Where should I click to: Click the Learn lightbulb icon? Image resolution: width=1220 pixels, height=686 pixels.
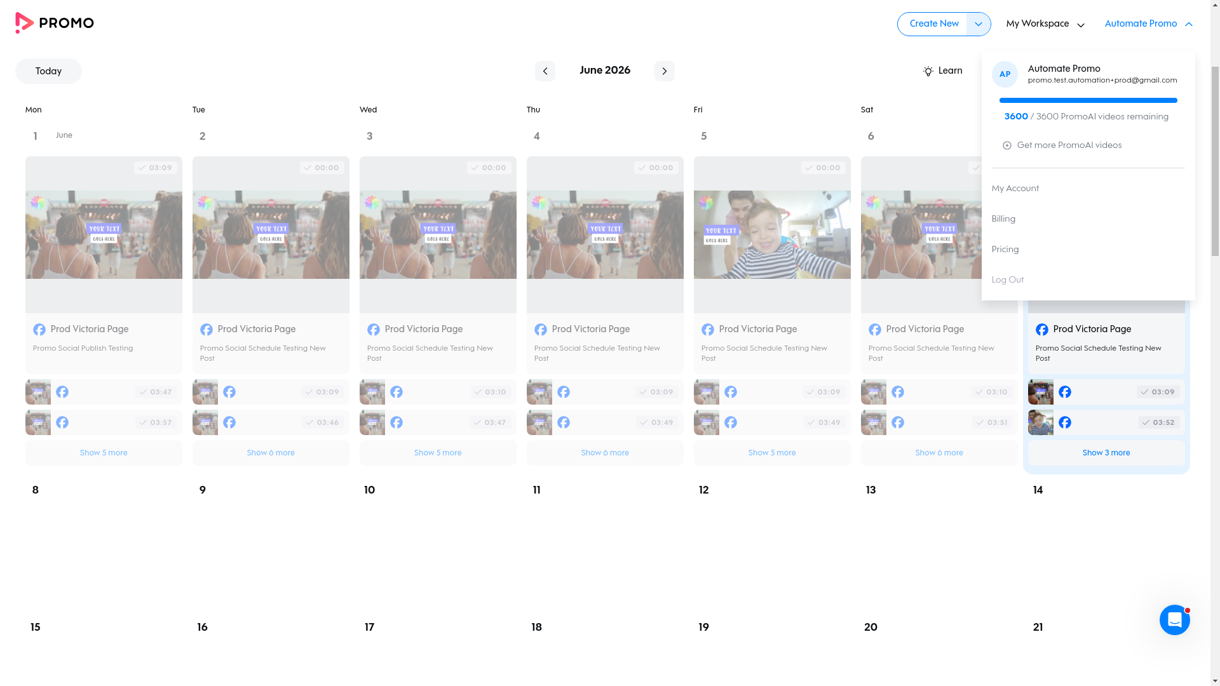[x=928, y=71]
